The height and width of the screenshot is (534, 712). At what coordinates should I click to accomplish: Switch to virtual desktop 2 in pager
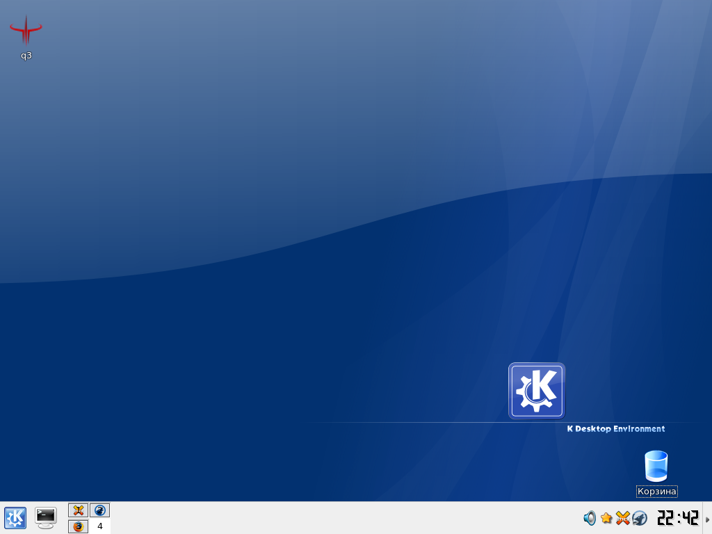click(99, 510)
